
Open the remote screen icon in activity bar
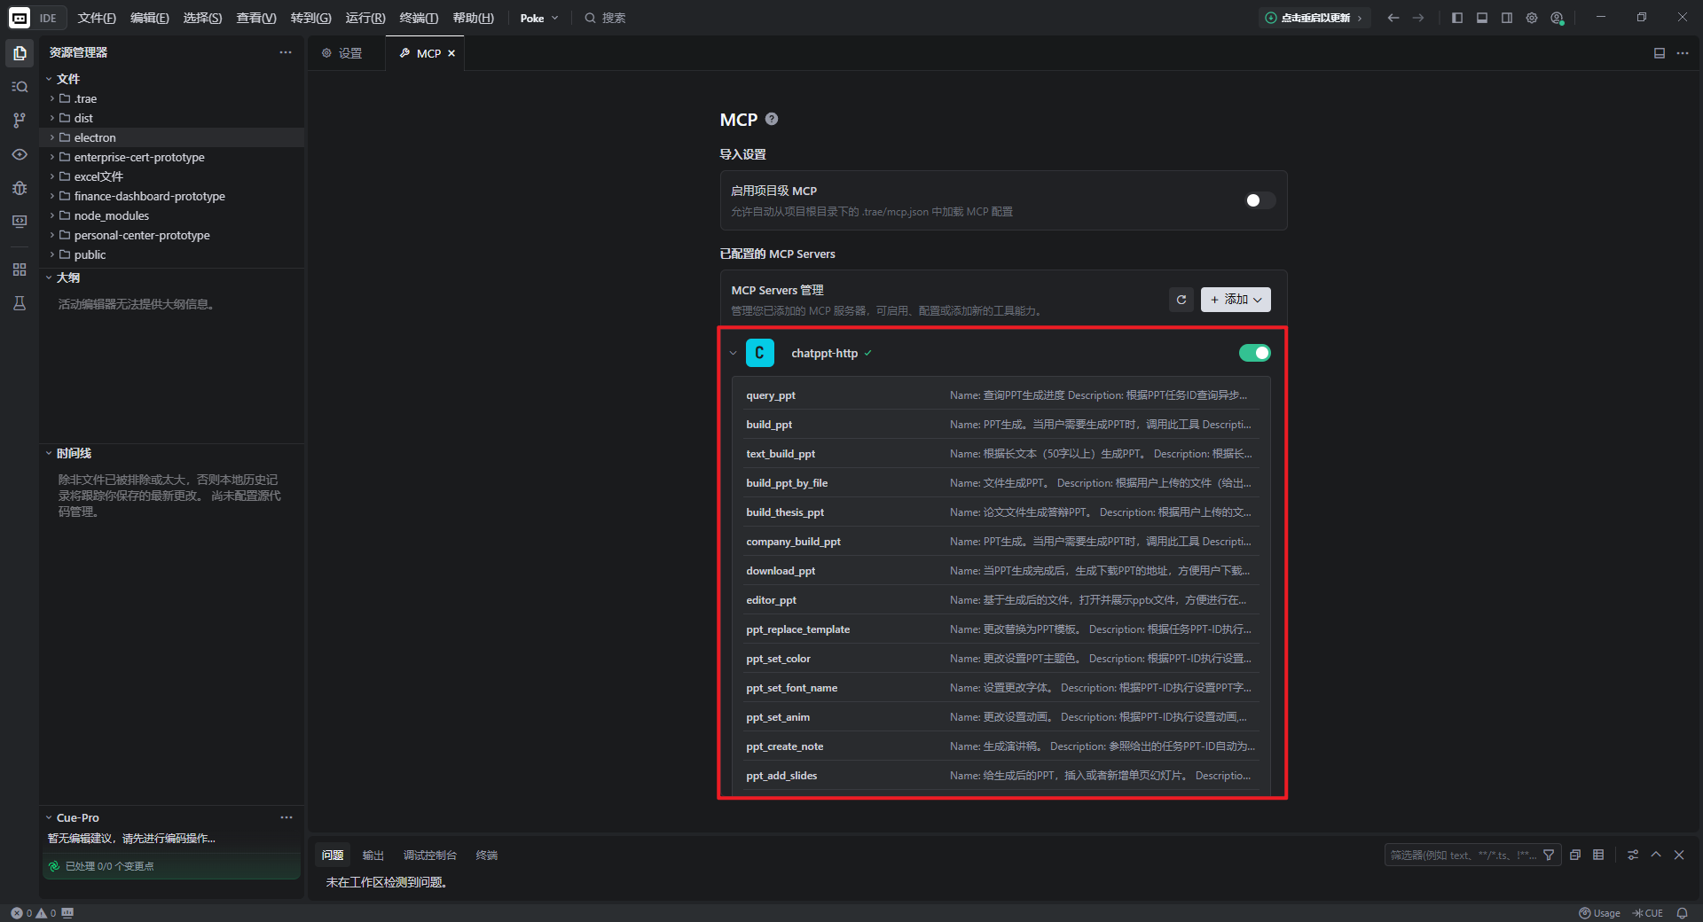pos(20,222)
